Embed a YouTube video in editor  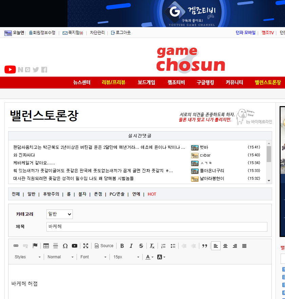pos(75,246)
